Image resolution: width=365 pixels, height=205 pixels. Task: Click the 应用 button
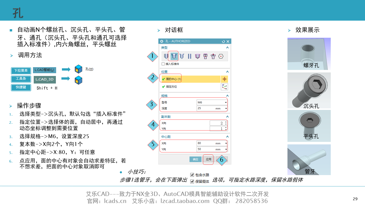coord(209,159)
